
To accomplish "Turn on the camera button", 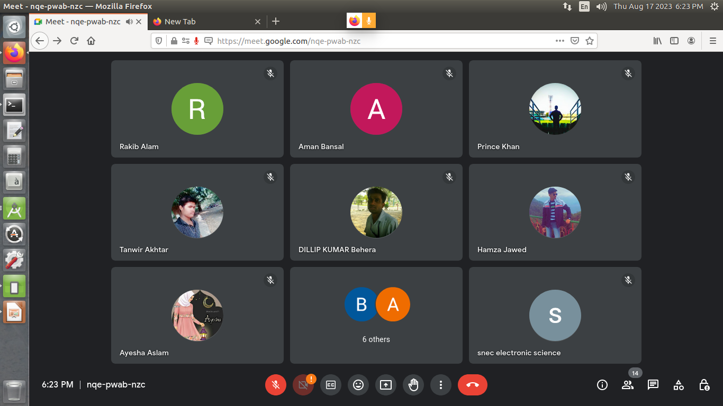I will point(303,385).
